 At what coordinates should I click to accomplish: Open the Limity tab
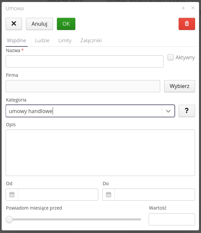click(65, 41)
